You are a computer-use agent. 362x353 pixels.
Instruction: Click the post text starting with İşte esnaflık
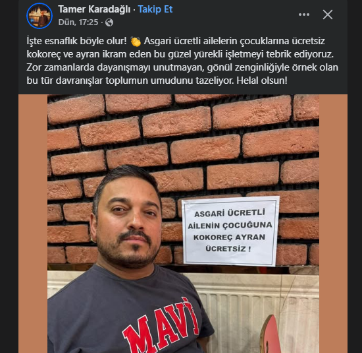tap(182, 61)
